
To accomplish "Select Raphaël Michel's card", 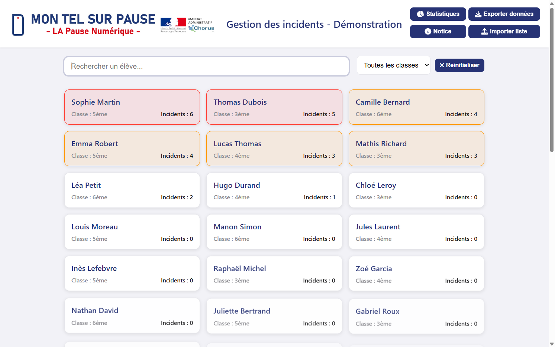I will point(274,274).
